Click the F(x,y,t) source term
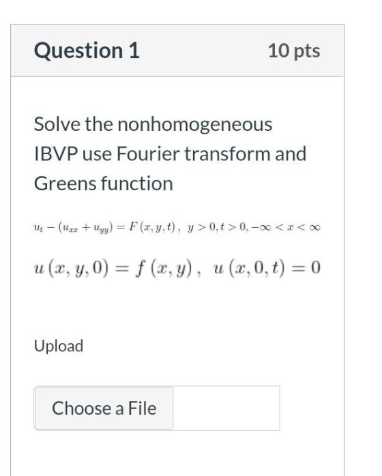 click(152, 227)
